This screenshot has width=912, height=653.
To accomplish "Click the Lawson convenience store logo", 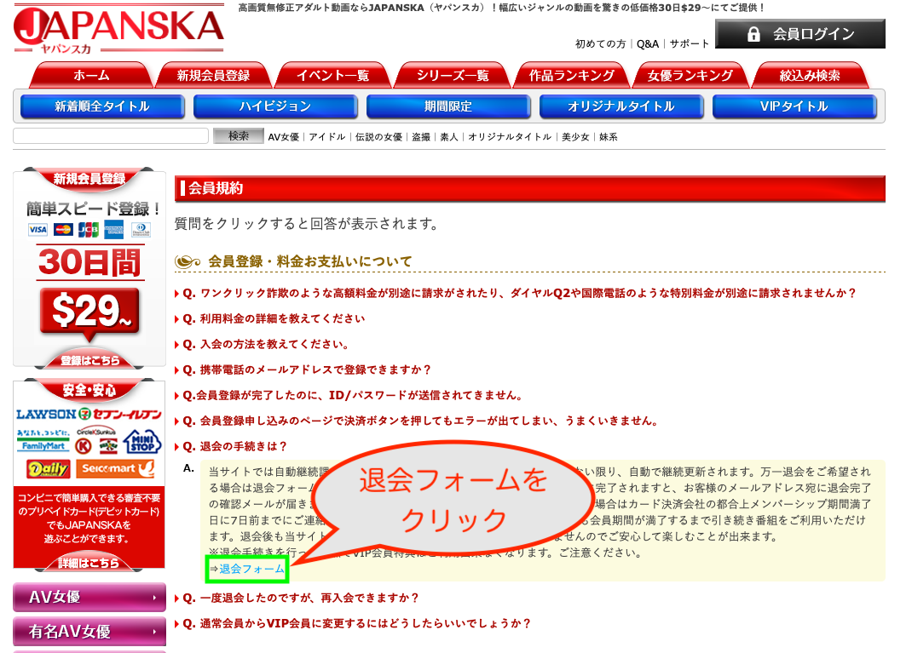I will [45, 415].
